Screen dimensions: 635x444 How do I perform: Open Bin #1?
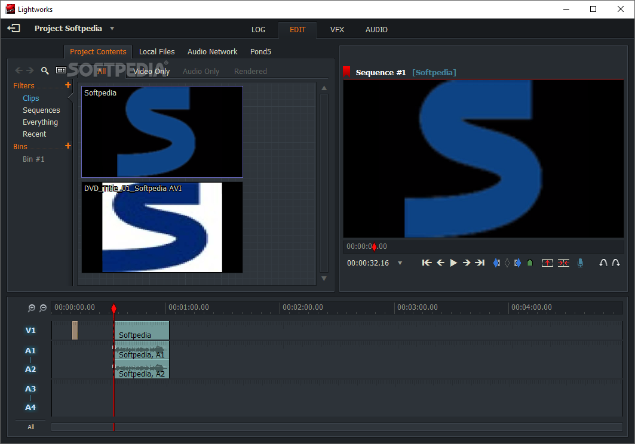(33, 159)
